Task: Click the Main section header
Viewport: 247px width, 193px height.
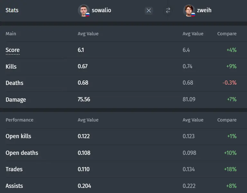Action: [11, 34]
